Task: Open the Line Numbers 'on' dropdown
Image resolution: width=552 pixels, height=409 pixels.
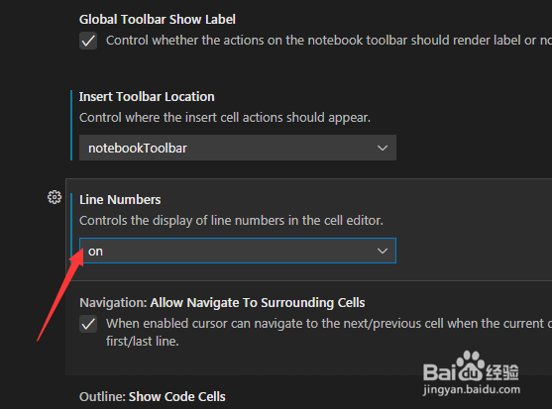Action: coord(238,251)
